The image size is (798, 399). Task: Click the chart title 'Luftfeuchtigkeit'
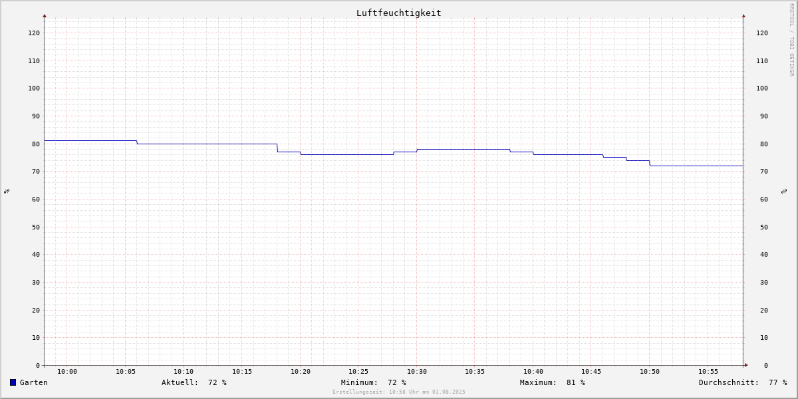[398, 13]
